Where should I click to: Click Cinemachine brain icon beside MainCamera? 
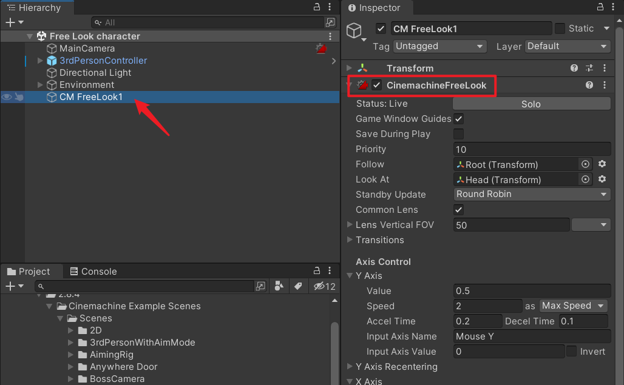321,49
